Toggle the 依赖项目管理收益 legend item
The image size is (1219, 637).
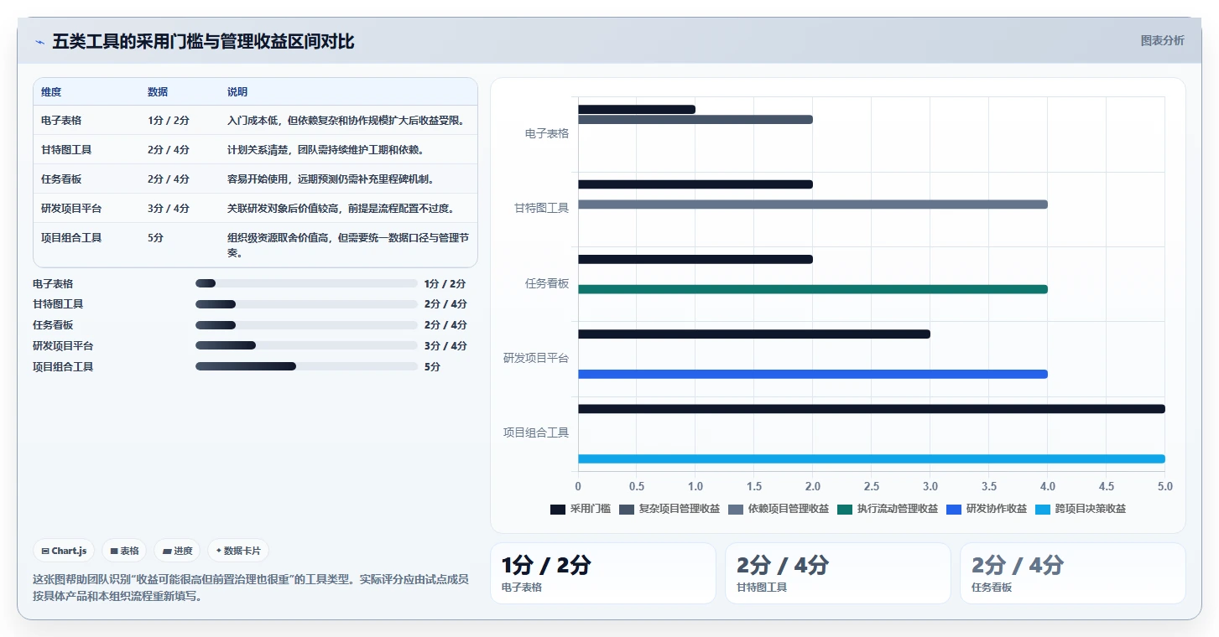tap(779, 509)
